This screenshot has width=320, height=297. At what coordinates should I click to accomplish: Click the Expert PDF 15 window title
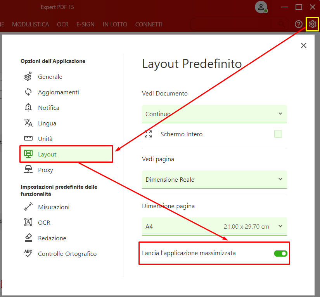(57, 7)
